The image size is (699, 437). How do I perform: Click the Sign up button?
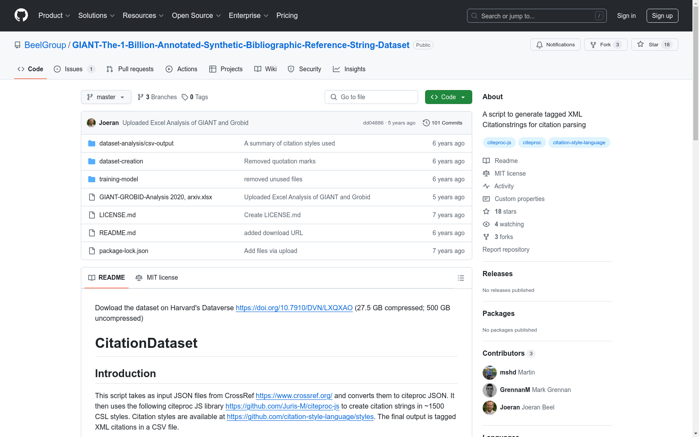click(662, 16)
